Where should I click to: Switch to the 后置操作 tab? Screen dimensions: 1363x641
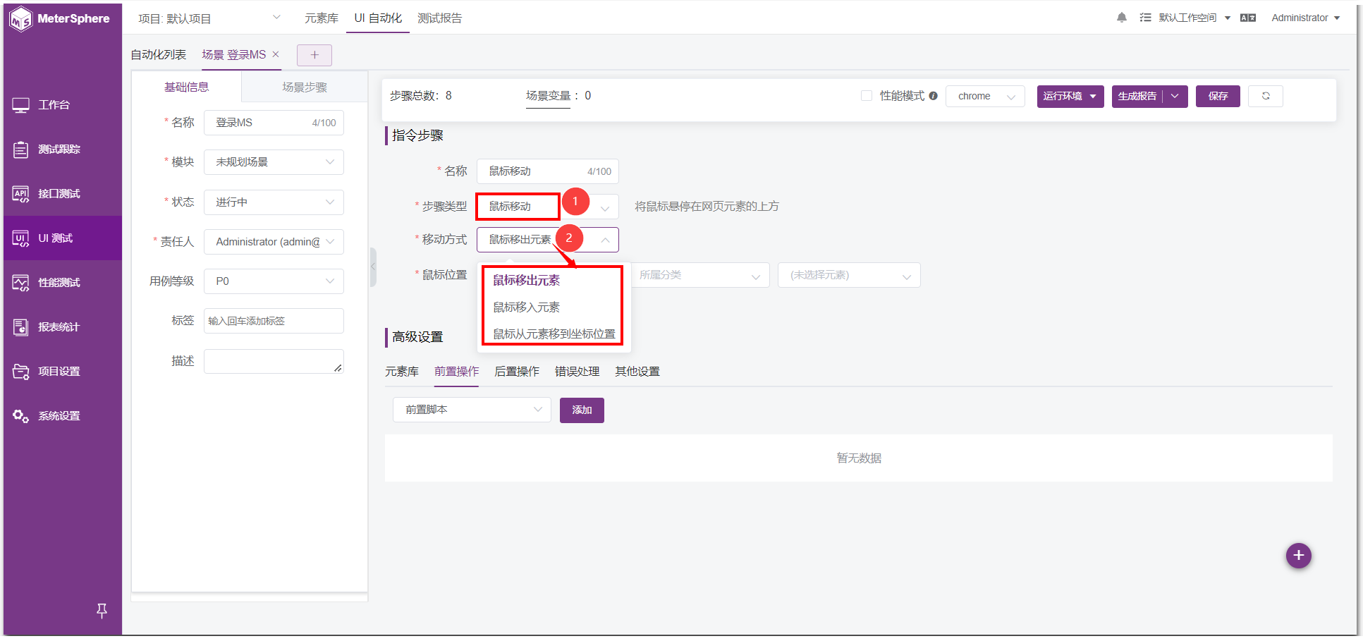point(517,372)
